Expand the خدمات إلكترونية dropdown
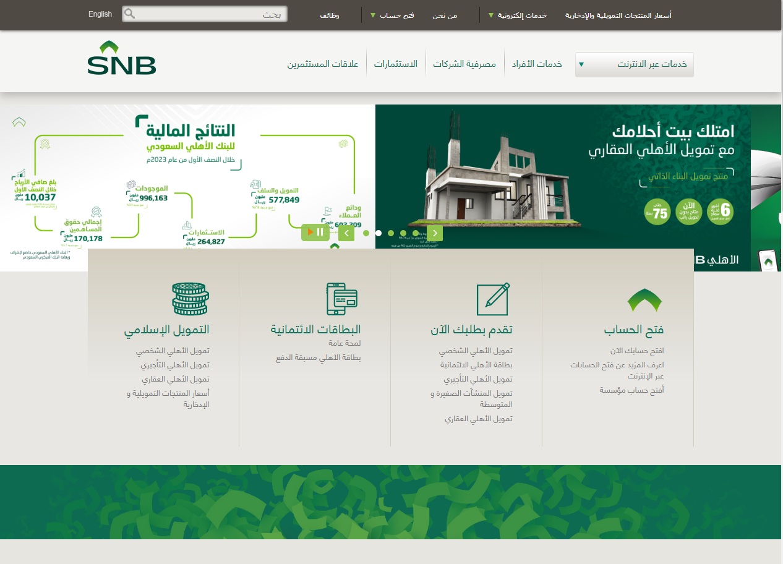 click(518, 15)
